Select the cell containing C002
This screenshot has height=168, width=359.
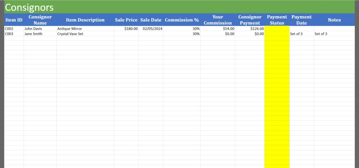(x=14, y=29)
